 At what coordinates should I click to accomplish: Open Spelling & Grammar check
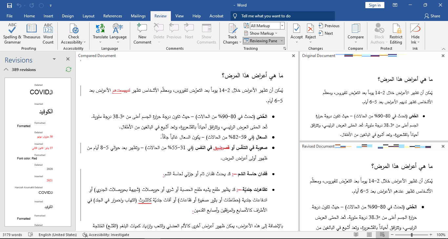point(12,33)
